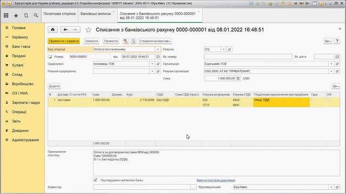
Task: Click the Провести button
Action: [x=111, y=41]
